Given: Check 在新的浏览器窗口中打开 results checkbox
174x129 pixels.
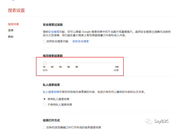Looking at the screenshot, I should (x=44, y=127).
